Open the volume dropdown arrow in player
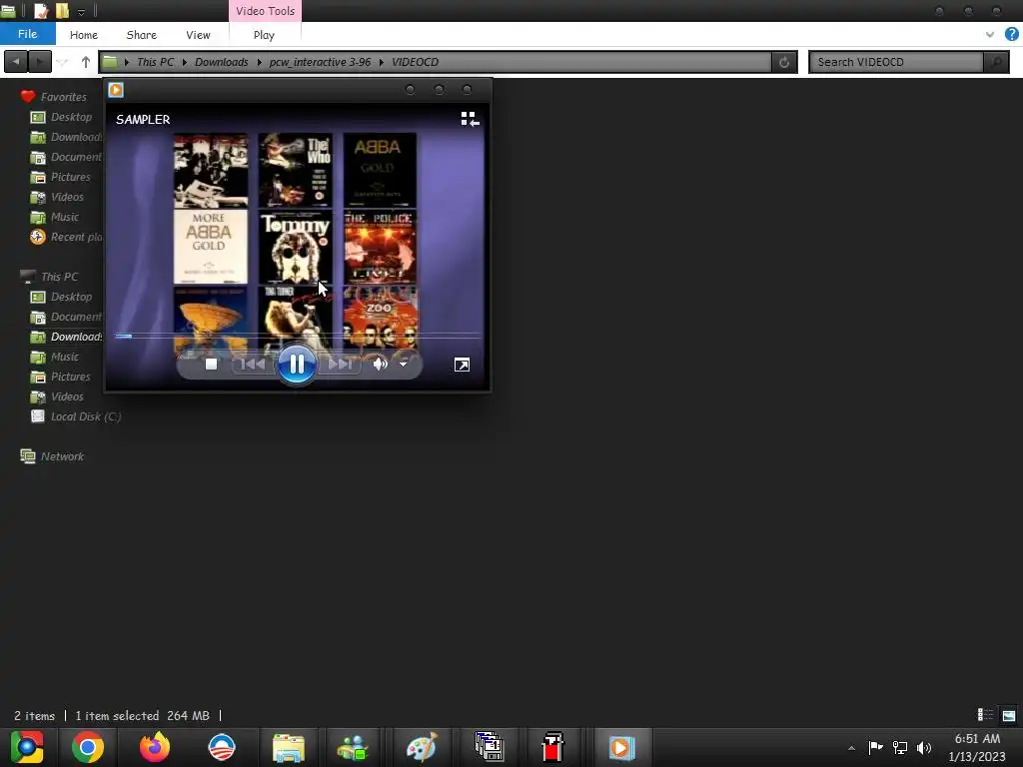This screenshot has width=1023, height=767. (x=404, y=364)
